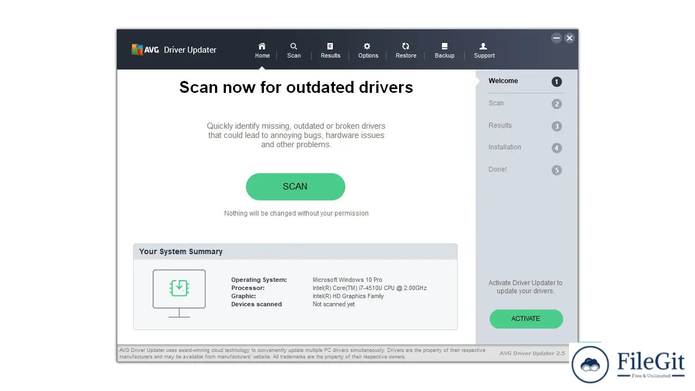
Task: Click the Not scanned yet value
Action: point(334,304)
